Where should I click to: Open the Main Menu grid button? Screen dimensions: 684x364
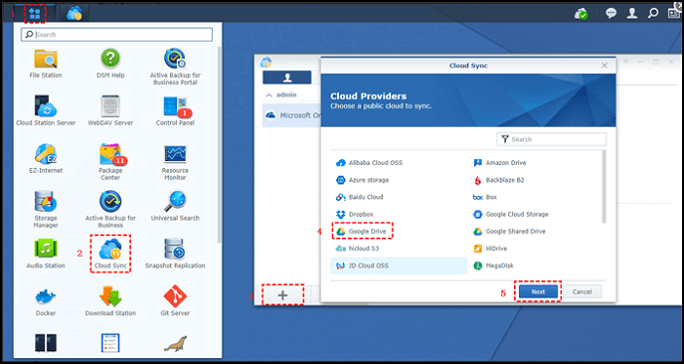(34, 14)
